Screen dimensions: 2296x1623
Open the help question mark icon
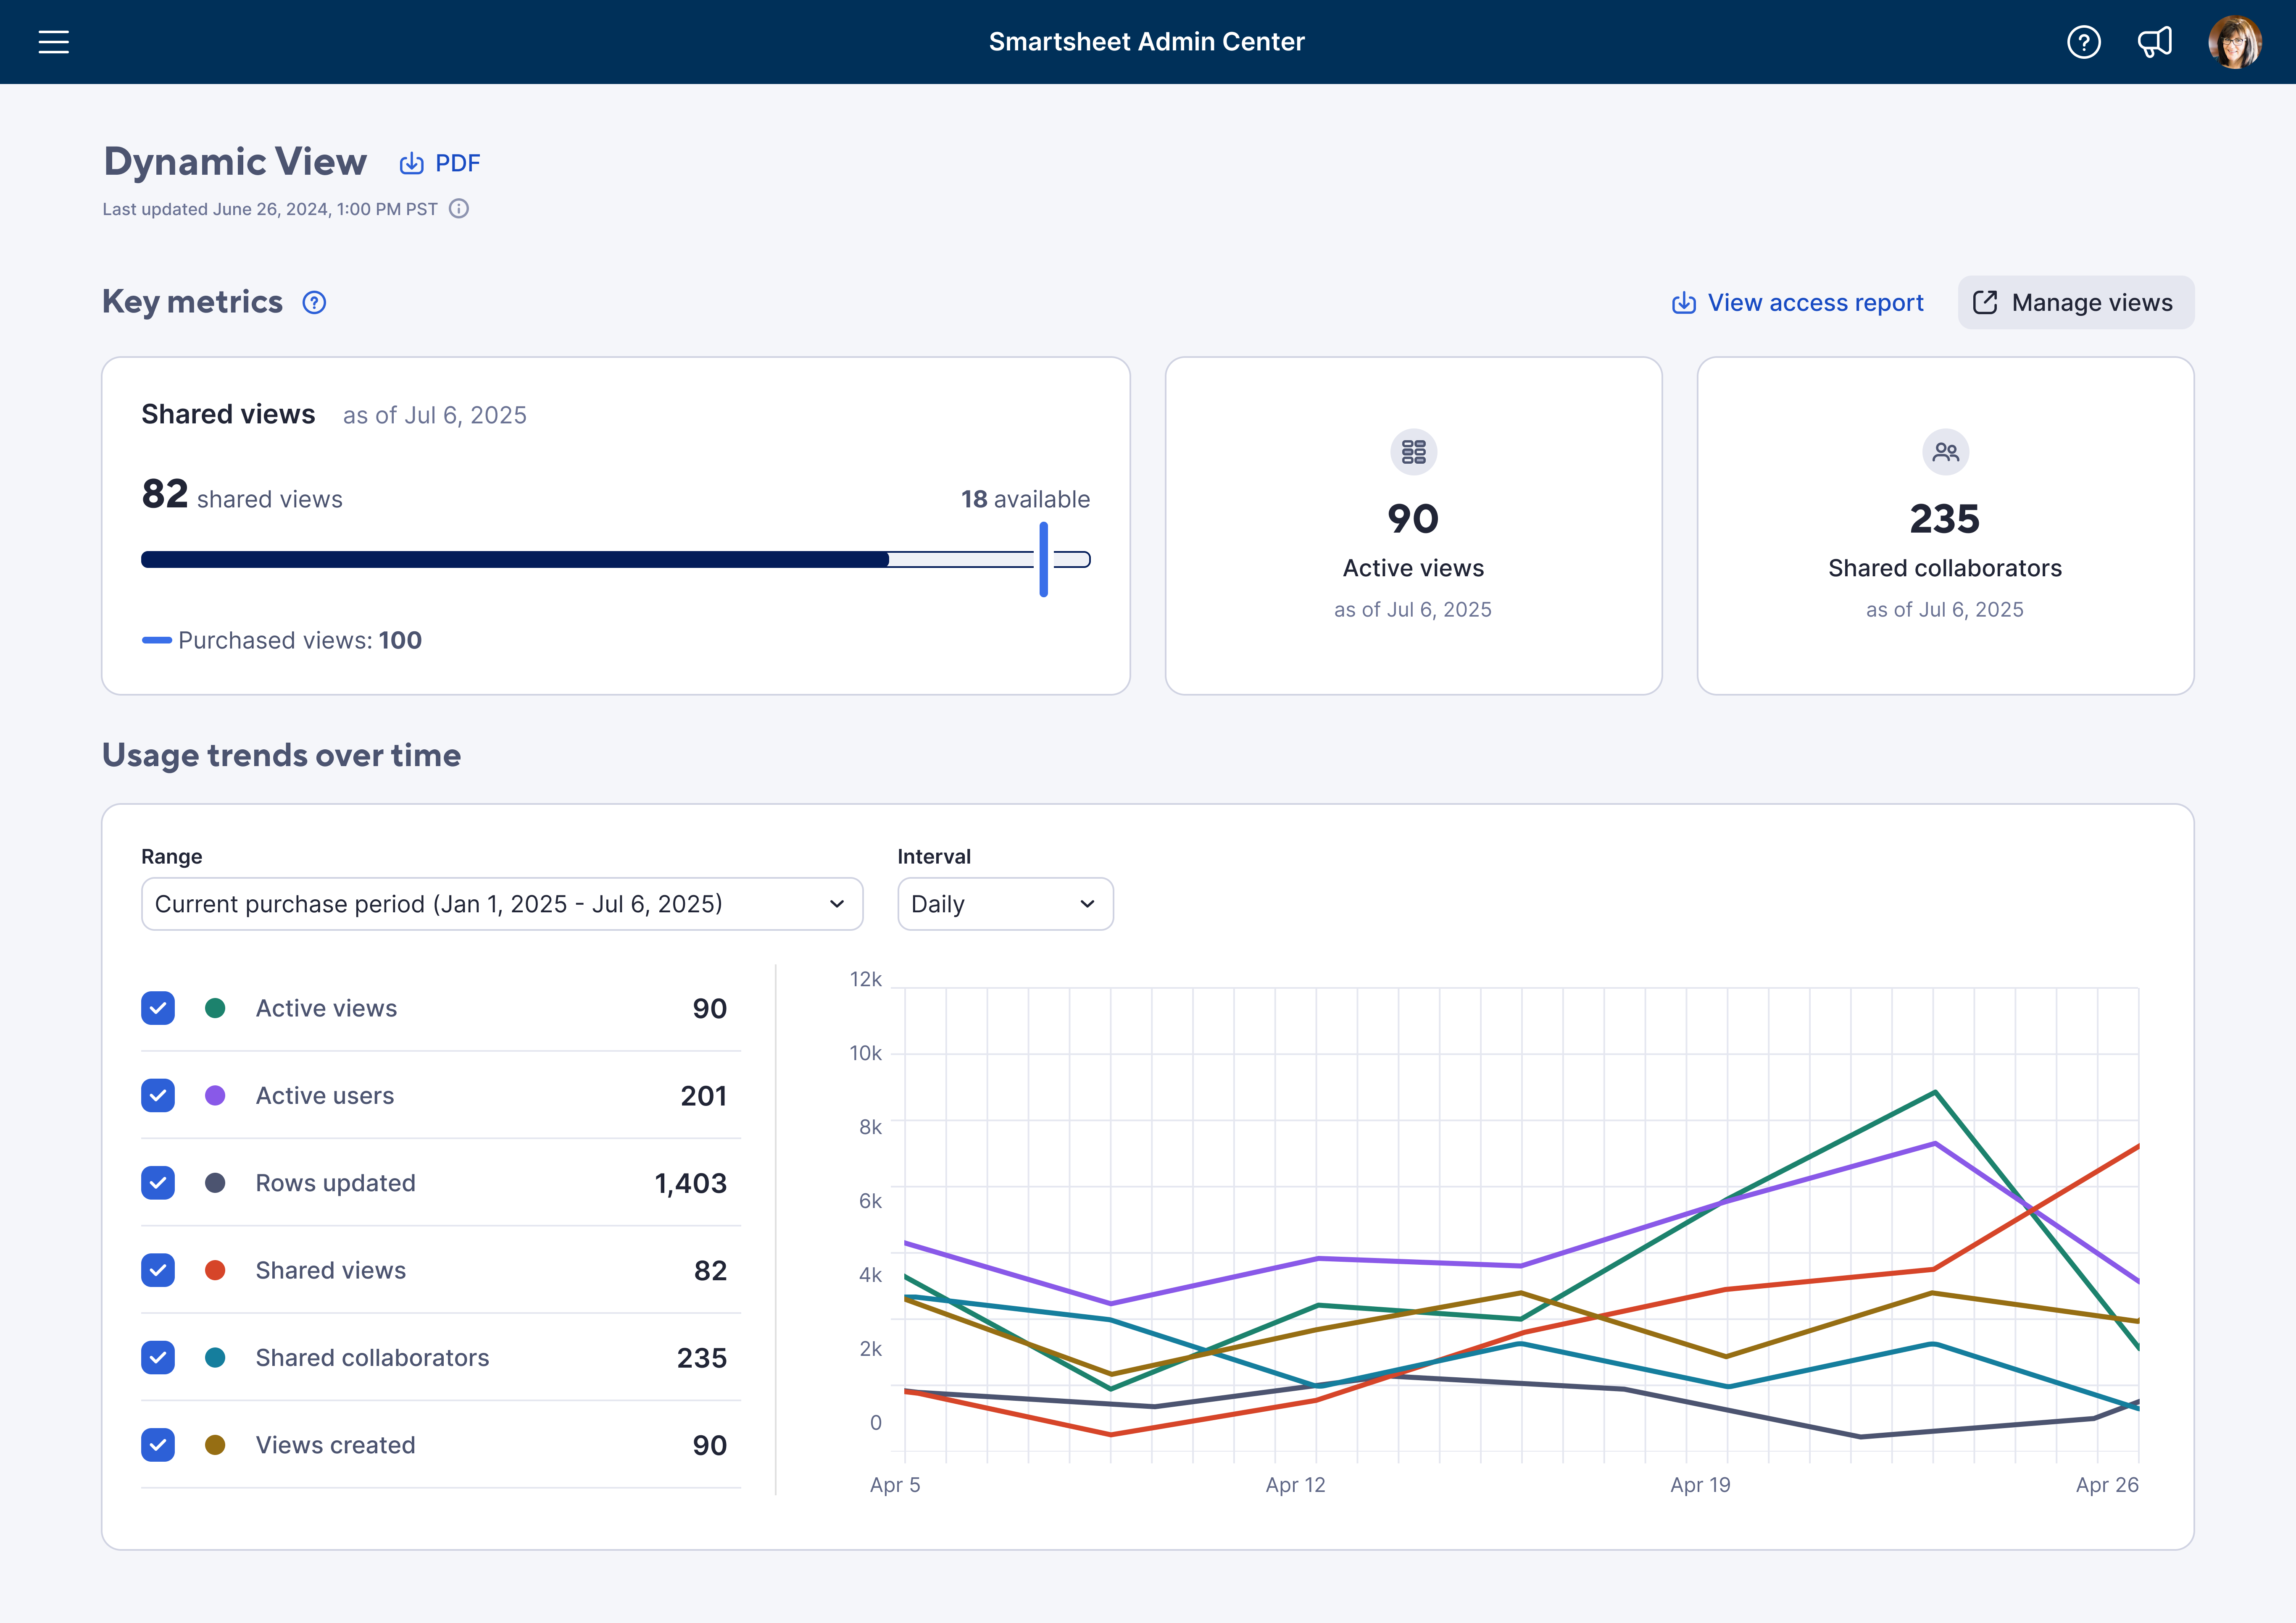click(x=2084, y=42)
